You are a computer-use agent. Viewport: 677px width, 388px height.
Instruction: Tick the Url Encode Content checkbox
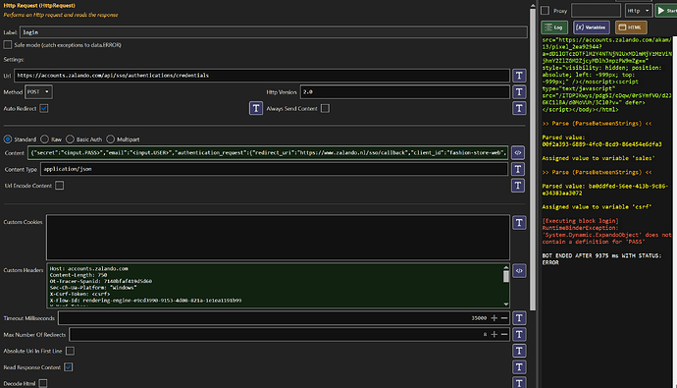pos(60,186)
